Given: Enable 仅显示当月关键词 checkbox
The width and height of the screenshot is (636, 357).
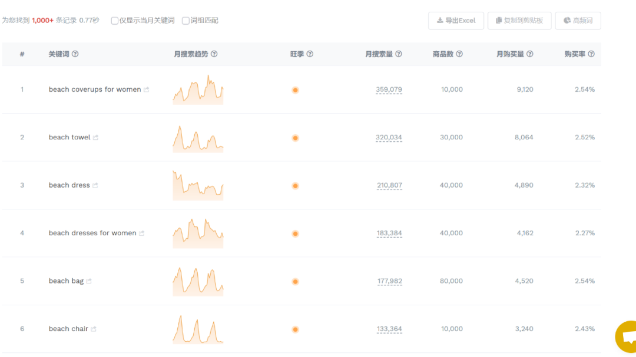Looking at the screenshot, I should (x=115, y=21).
